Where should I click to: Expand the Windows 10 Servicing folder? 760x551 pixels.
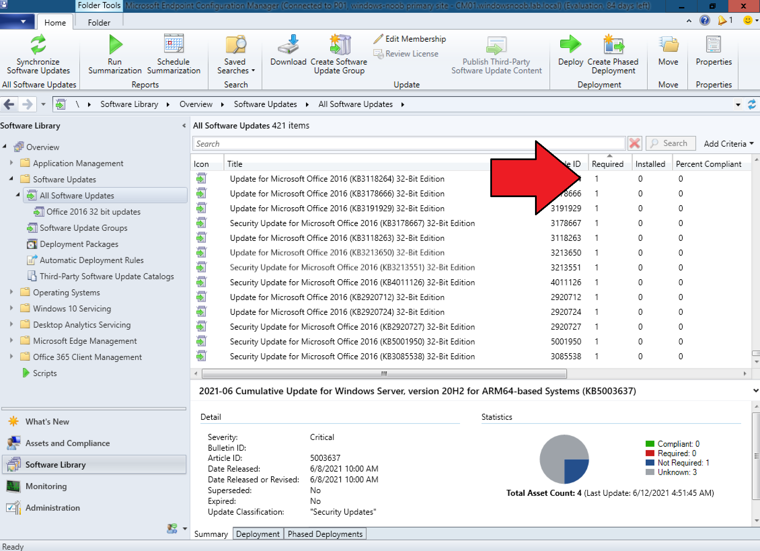coord(11,308)
